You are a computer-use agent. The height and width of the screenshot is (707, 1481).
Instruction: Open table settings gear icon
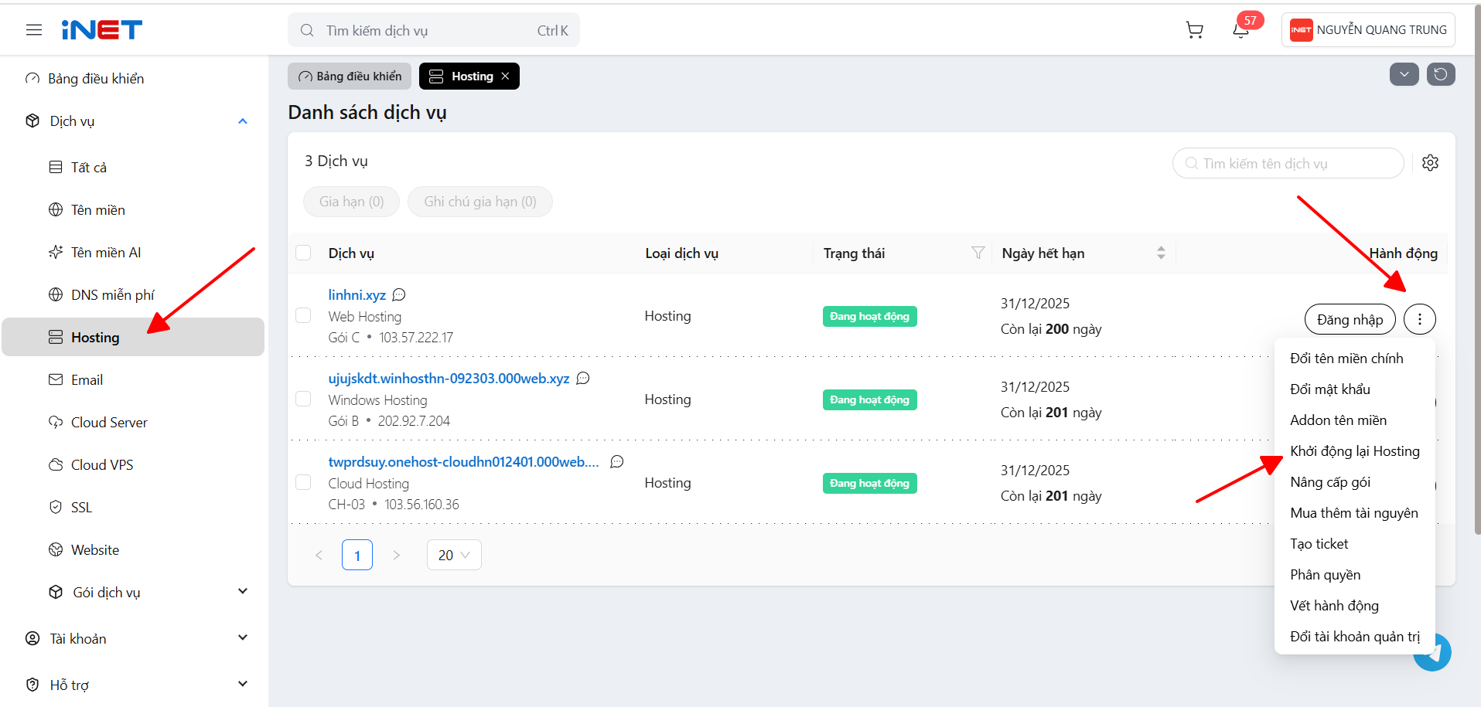(1431, 163)
